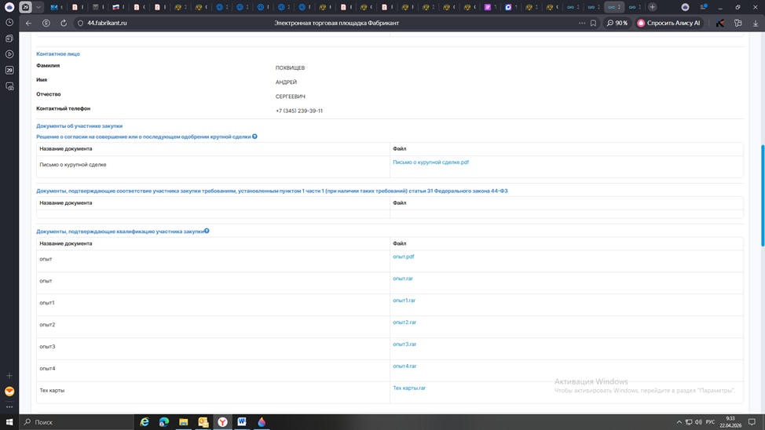This screenshot has width=765, height=430.
Task: Switch to the blue mail icon tab
Action: point(55,7)
